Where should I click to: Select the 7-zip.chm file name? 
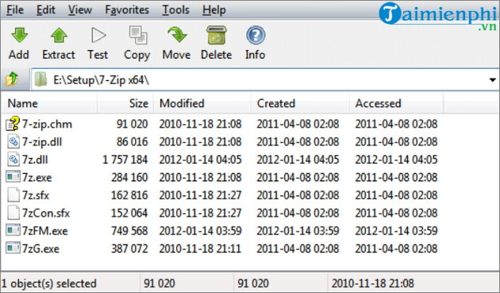tap(47, 124)
